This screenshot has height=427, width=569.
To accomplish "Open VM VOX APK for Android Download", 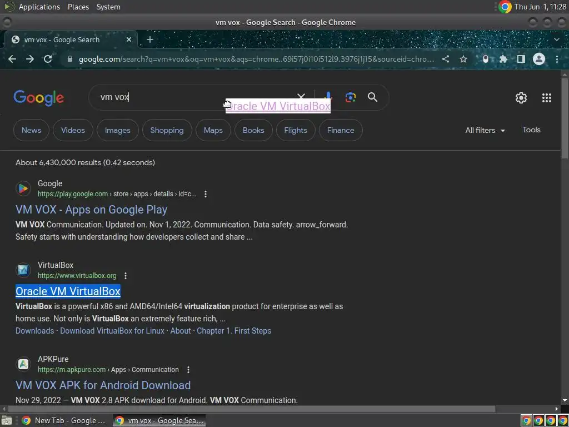I will tap(103, 385).
